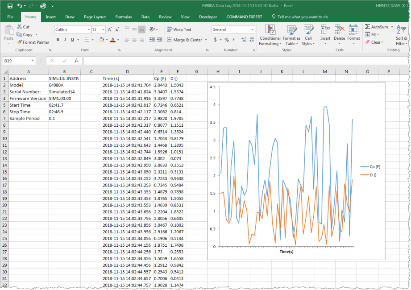Open the font size dropdown
The width and height of the screenshot is (411, 290).
(103, 29)
